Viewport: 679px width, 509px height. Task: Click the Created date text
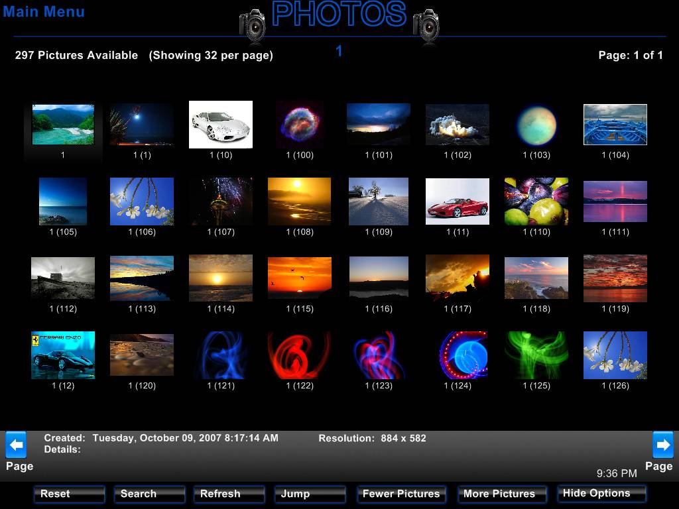coord(161,438)
